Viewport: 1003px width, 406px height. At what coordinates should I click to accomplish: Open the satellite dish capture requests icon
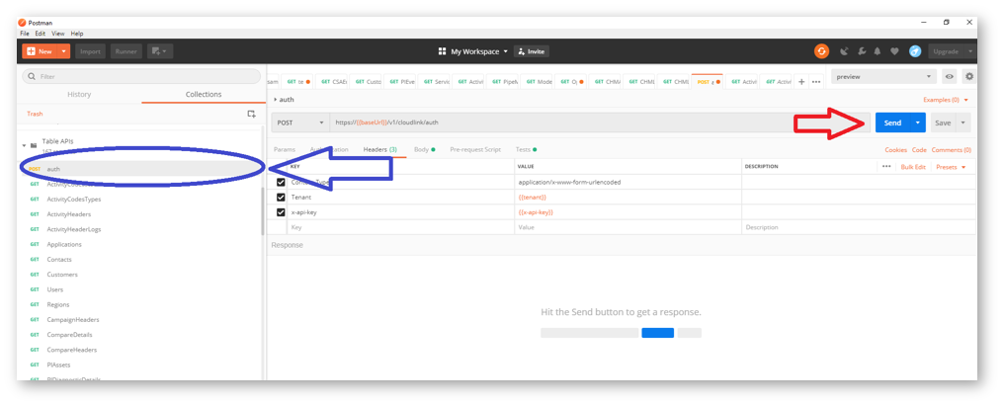click(844, 51)
